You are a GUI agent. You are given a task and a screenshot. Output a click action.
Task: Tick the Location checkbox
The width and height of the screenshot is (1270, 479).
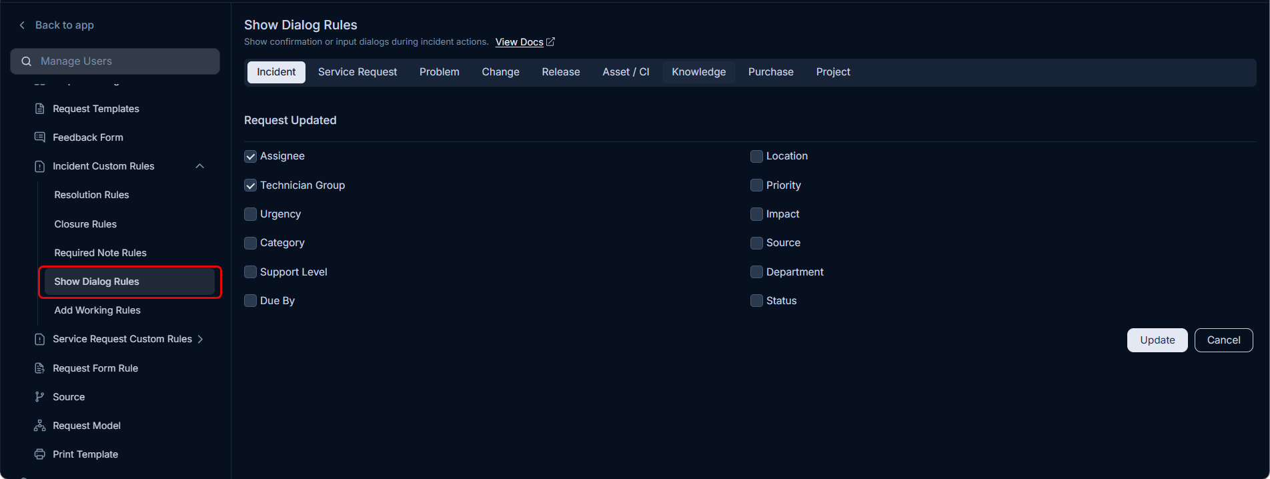pyautogui.click(x=756, y=156)
